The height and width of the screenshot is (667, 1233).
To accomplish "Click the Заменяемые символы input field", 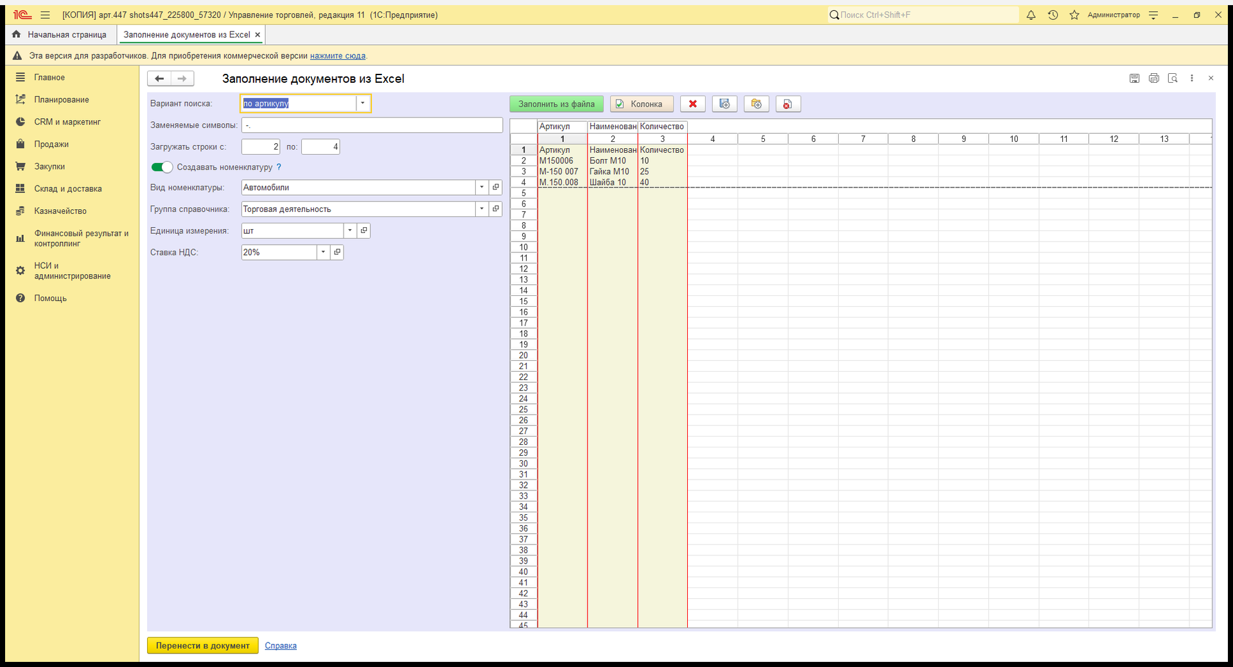I will pos(372,125).
